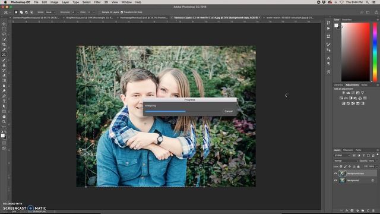
Task: Select the Pen tool
Action: tap(4, 96)
